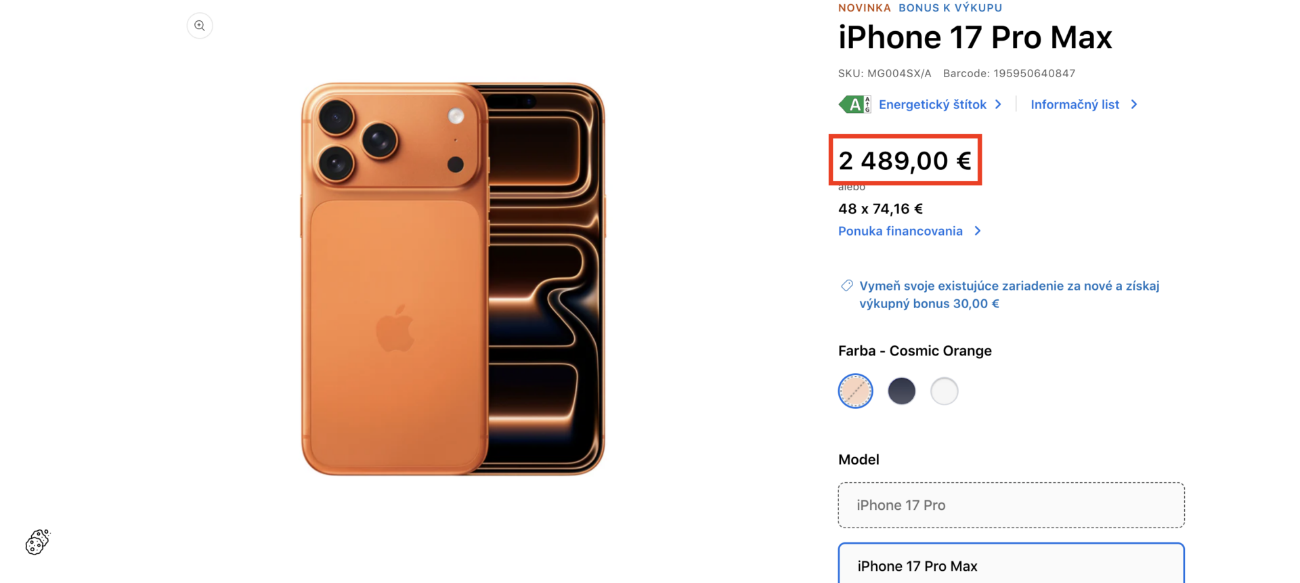Click the chevron after Informačný list

(x=1133, y=104)
